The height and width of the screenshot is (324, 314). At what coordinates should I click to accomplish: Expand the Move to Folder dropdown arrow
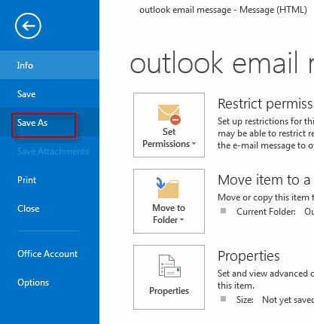pyautogui.click(x=182, y=220)
